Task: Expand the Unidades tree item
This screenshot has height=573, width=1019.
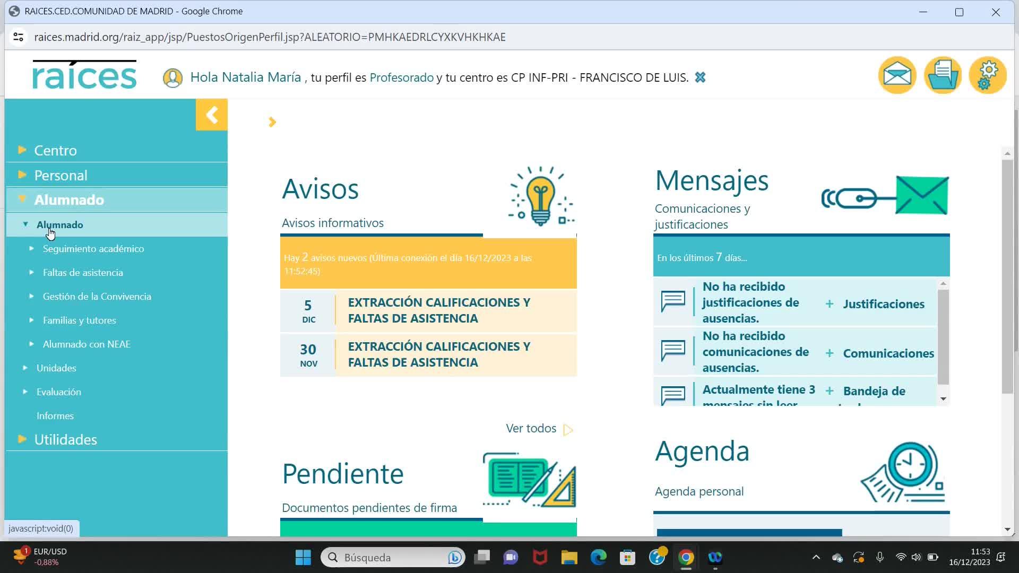Action: pos(56,368)
